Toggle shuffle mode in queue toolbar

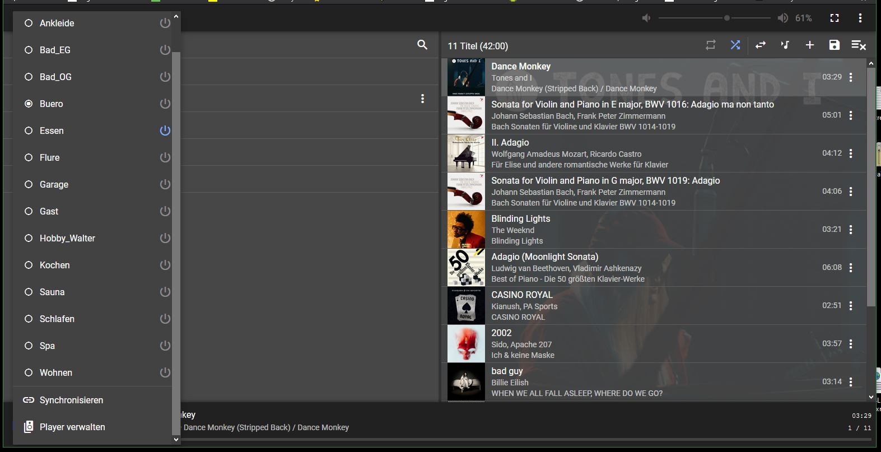pyautogui.click(x=735, y=45)
